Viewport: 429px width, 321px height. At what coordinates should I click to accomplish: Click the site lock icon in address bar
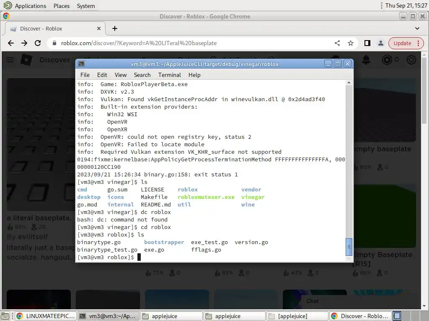pos(54,43)
